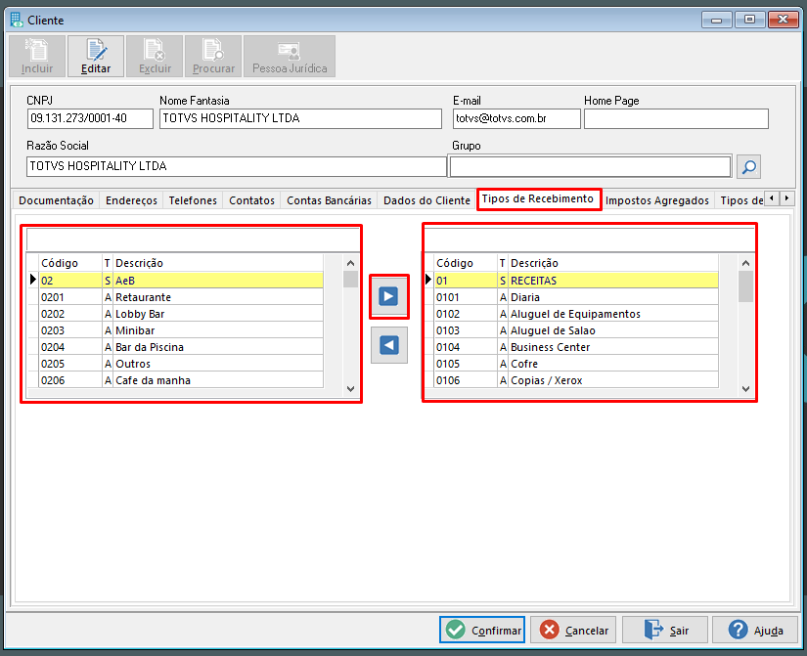Select row 01 RECEITAS in right list
Image resolution: width=807 pixels, height=656 pixels.
pyautogui.click(x=576, y=281)
